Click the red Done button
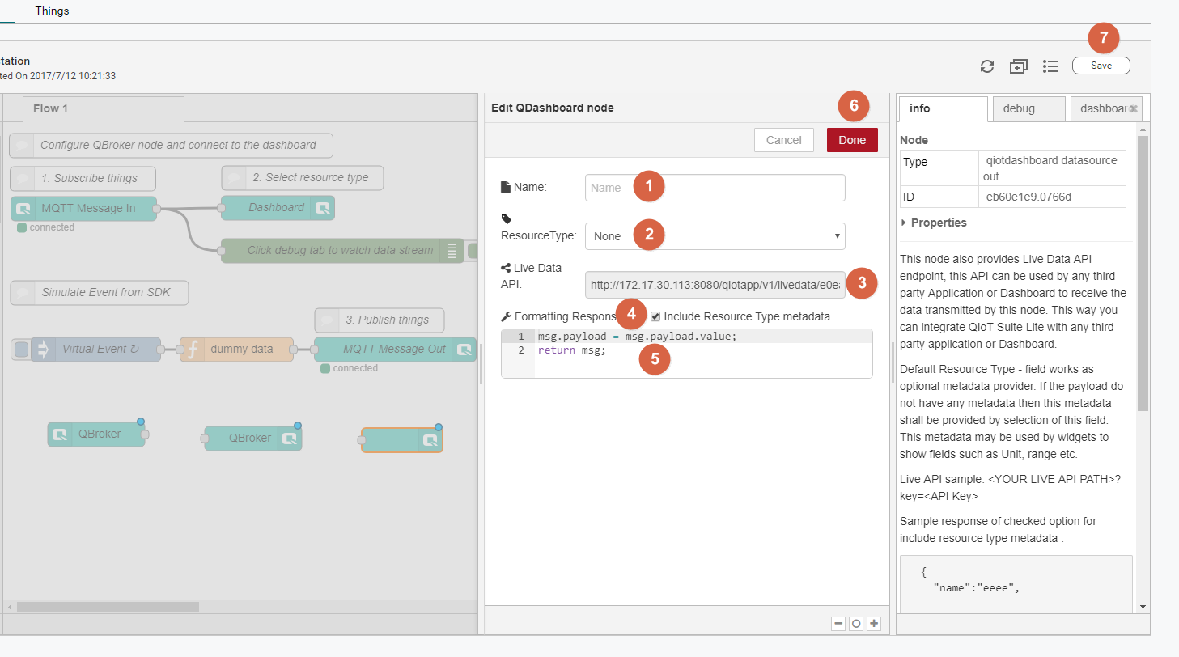 (851, 140)
